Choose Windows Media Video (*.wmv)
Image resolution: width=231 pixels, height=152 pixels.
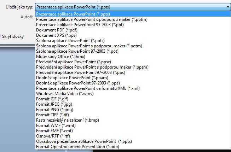point(133,94)
